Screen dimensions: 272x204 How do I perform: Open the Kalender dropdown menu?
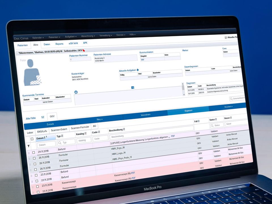(x=38, y=37)
